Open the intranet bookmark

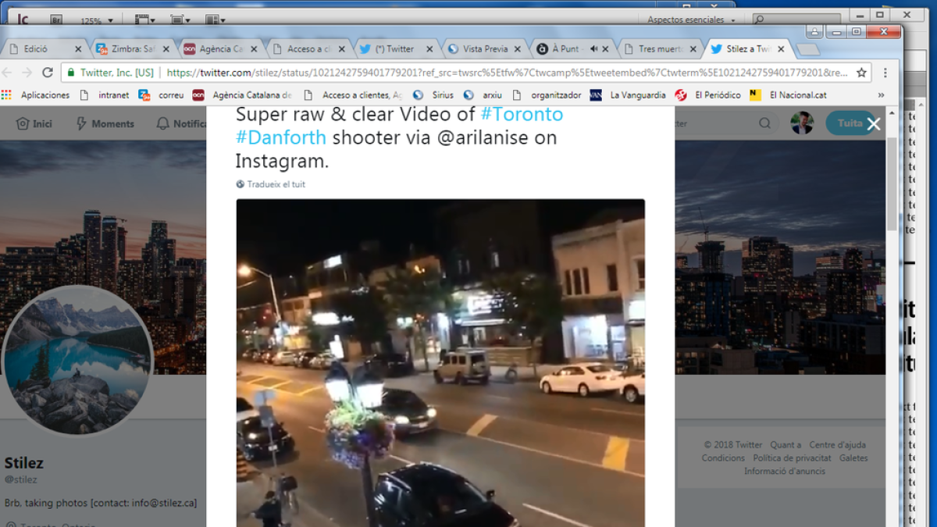[105, 95]
